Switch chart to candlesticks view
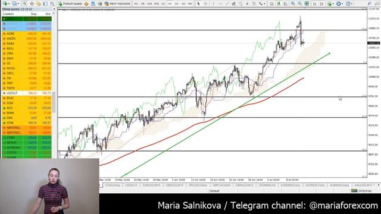 tap(279, 4)
